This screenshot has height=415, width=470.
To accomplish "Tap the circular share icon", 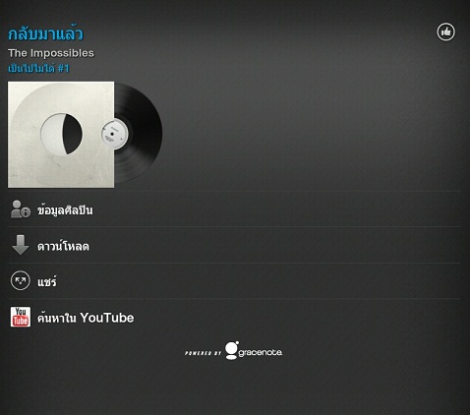I will [21, 280].
